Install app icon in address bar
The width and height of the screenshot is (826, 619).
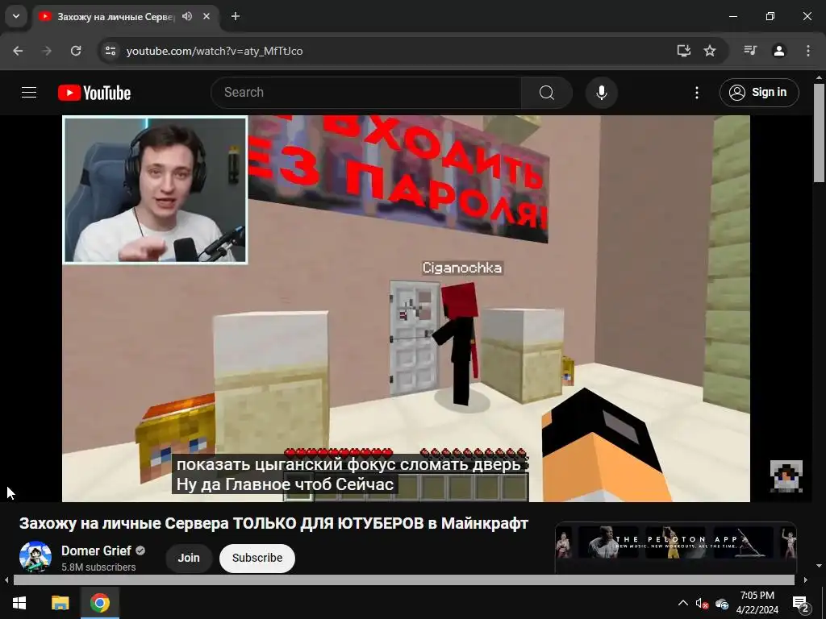pyautogui.click(x=683, y=51)
